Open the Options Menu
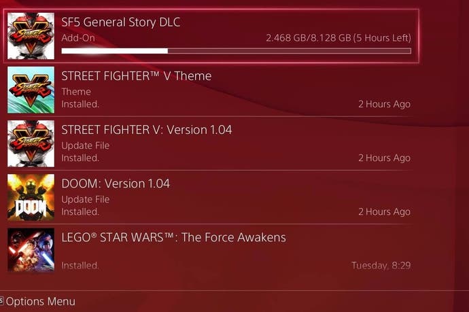Screen dimensions: 469x312 [40, 301]
